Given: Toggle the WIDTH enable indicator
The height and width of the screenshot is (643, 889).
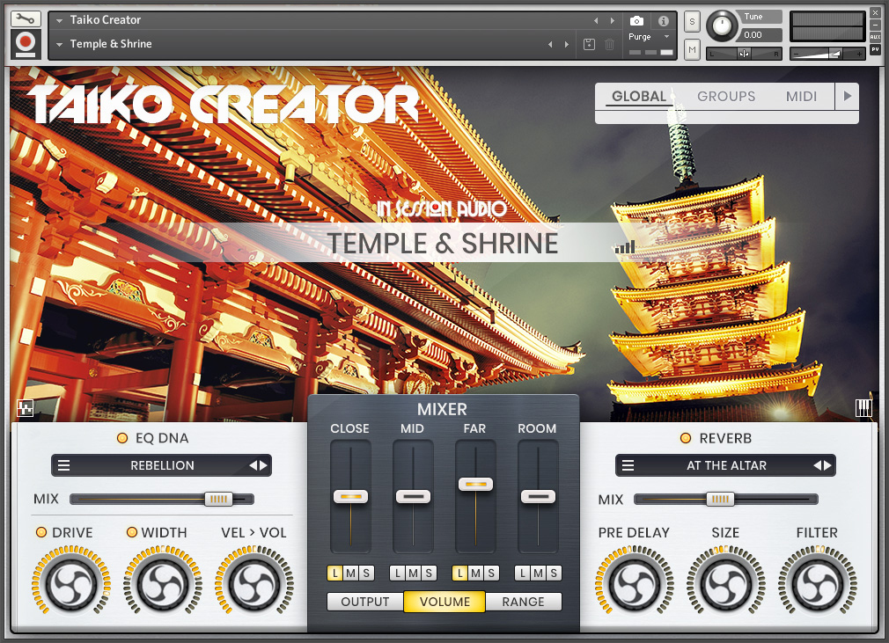Looking at the screenshot, I should point(131,532).
